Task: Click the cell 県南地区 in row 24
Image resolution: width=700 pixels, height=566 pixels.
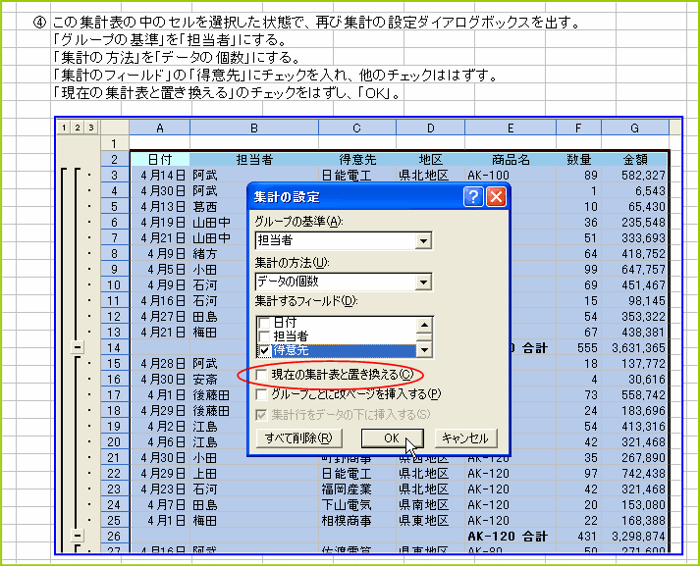Action: coord(430,504)
